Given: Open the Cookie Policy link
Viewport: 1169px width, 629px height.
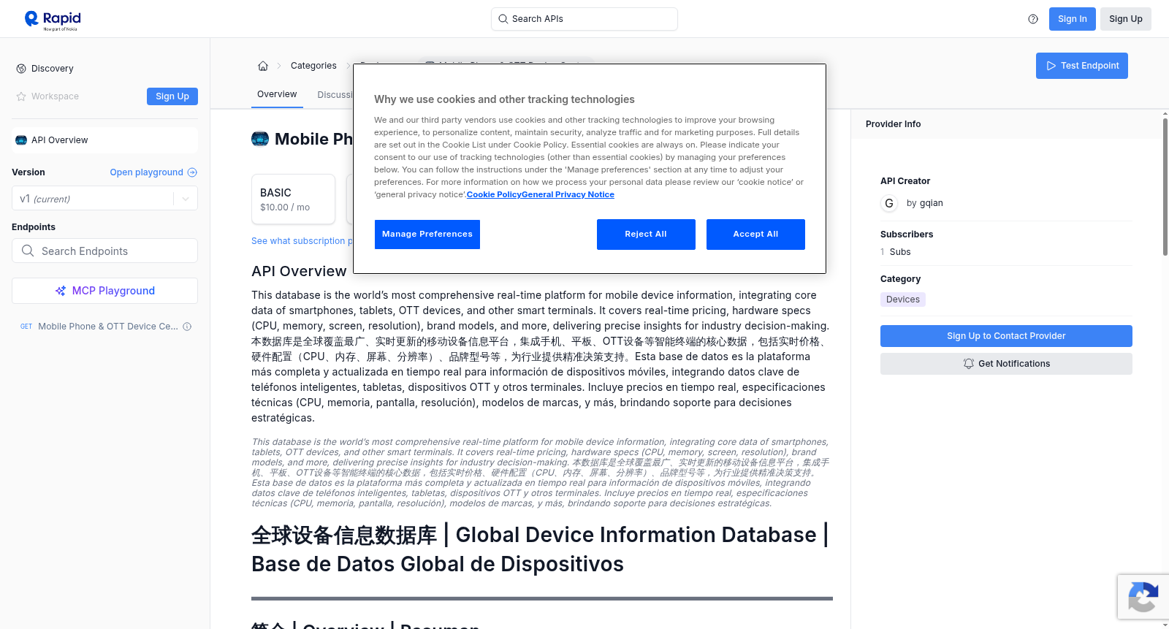Looking at the screenshot, I should tap(494, 194).
